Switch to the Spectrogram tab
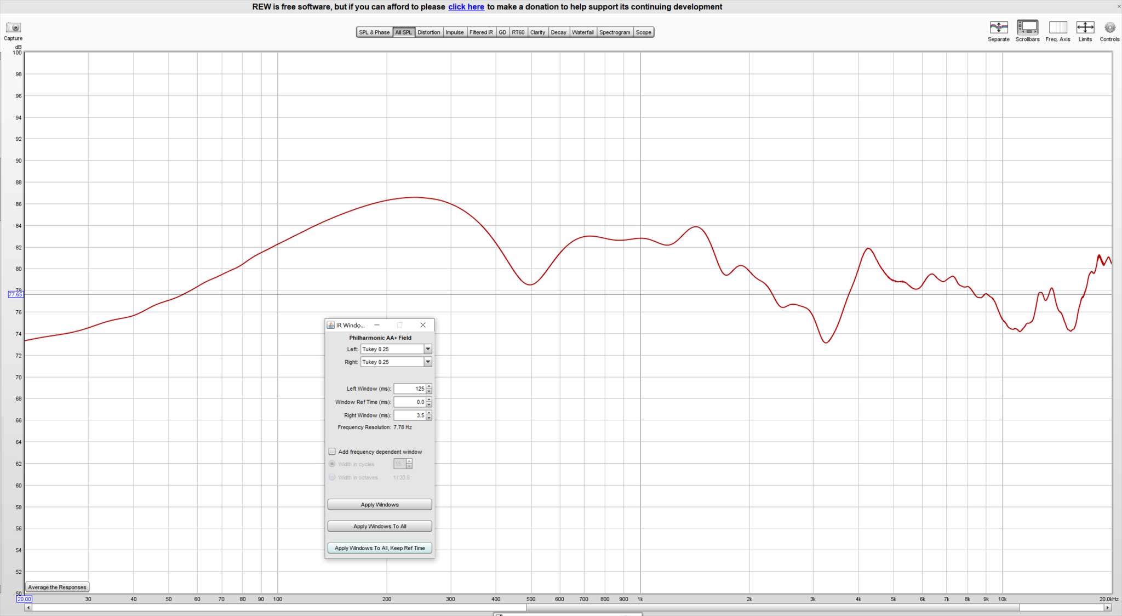 click(x=614, y=32)
